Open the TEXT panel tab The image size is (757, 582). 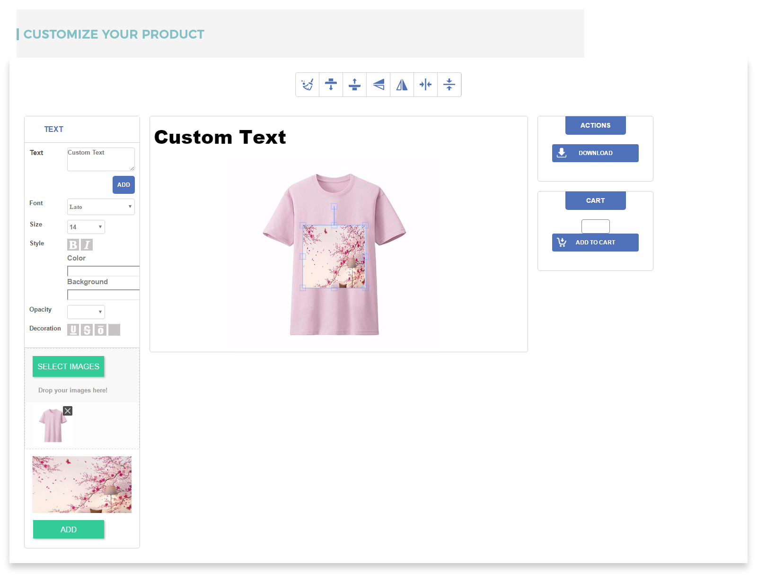[53, 130]
